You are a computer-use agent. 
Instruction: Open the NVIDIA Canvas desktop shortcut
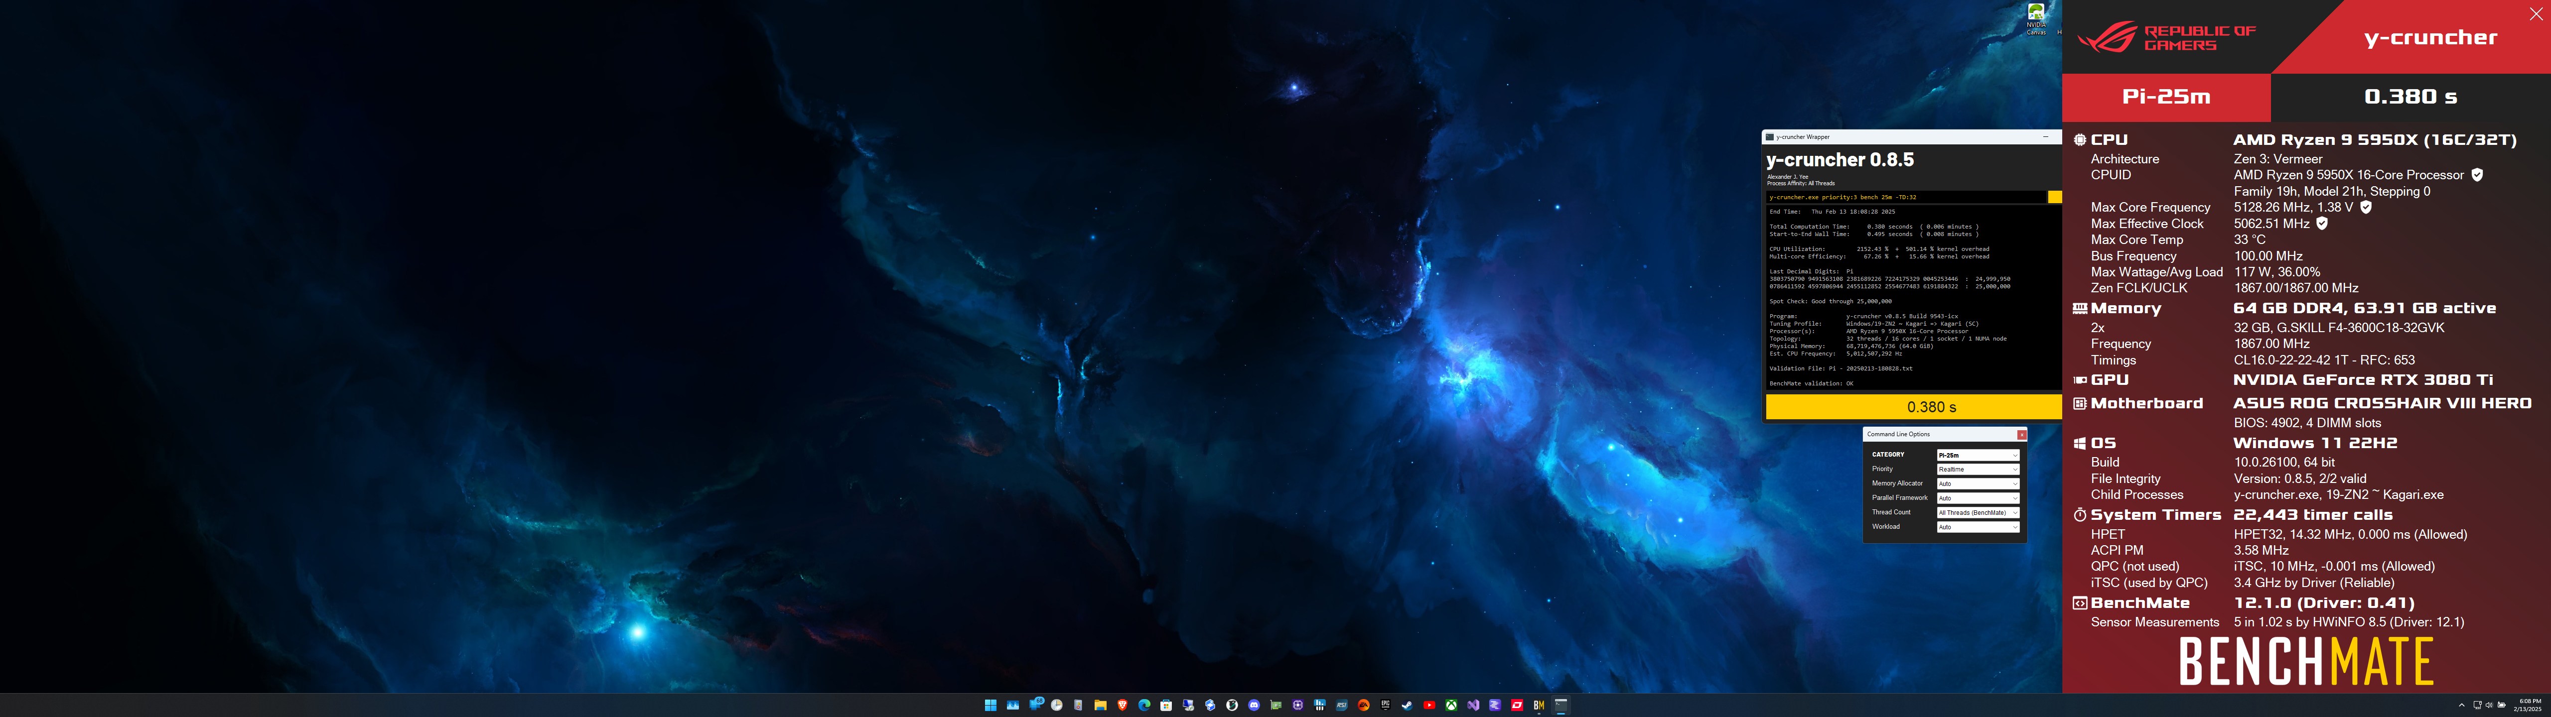point(2036,18)
